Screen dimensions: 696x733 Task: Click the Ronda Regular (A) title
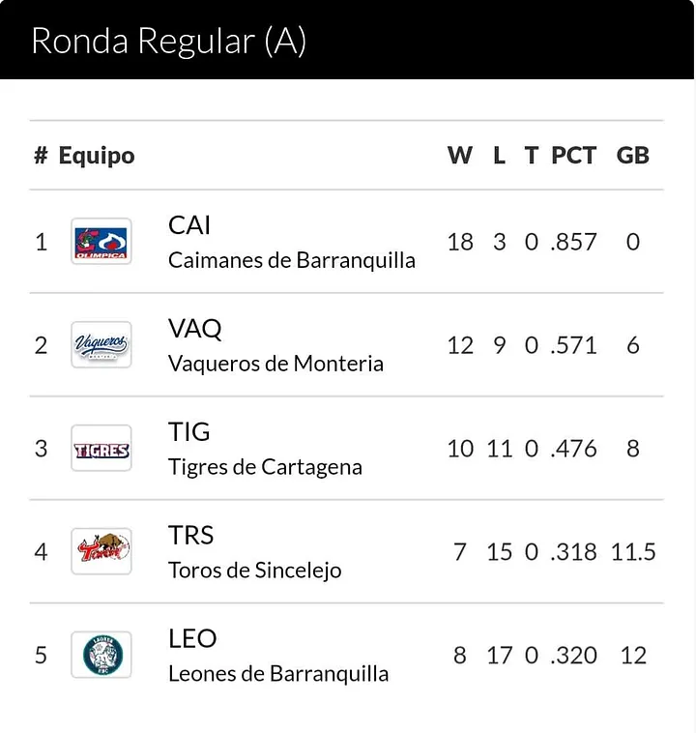click(x=169, y=42)
